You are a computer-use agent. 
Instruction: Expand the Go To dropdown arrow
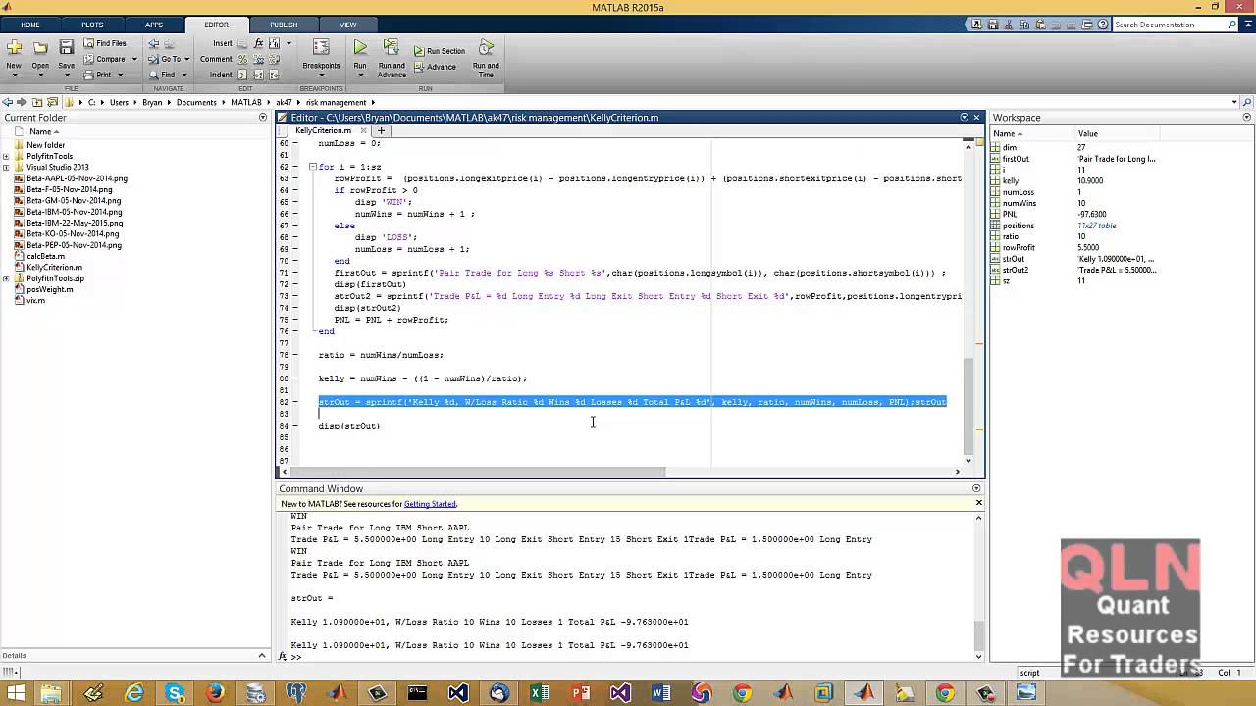[186, 59]
